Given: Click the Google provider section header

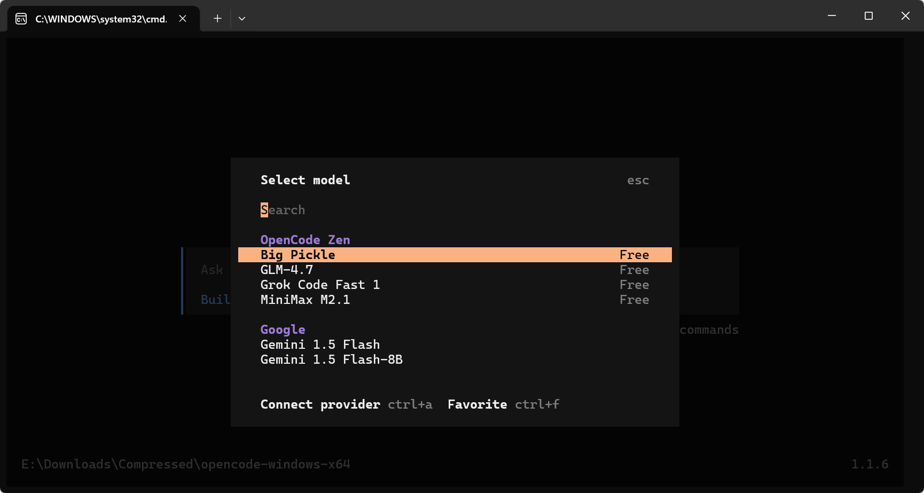Looking at the screenshot, I should tap(283, 330).
